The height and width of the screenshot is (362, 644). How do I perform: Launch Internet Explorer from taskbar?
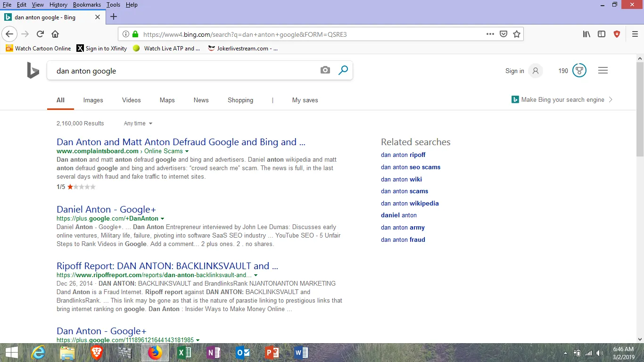pos(38,353)
